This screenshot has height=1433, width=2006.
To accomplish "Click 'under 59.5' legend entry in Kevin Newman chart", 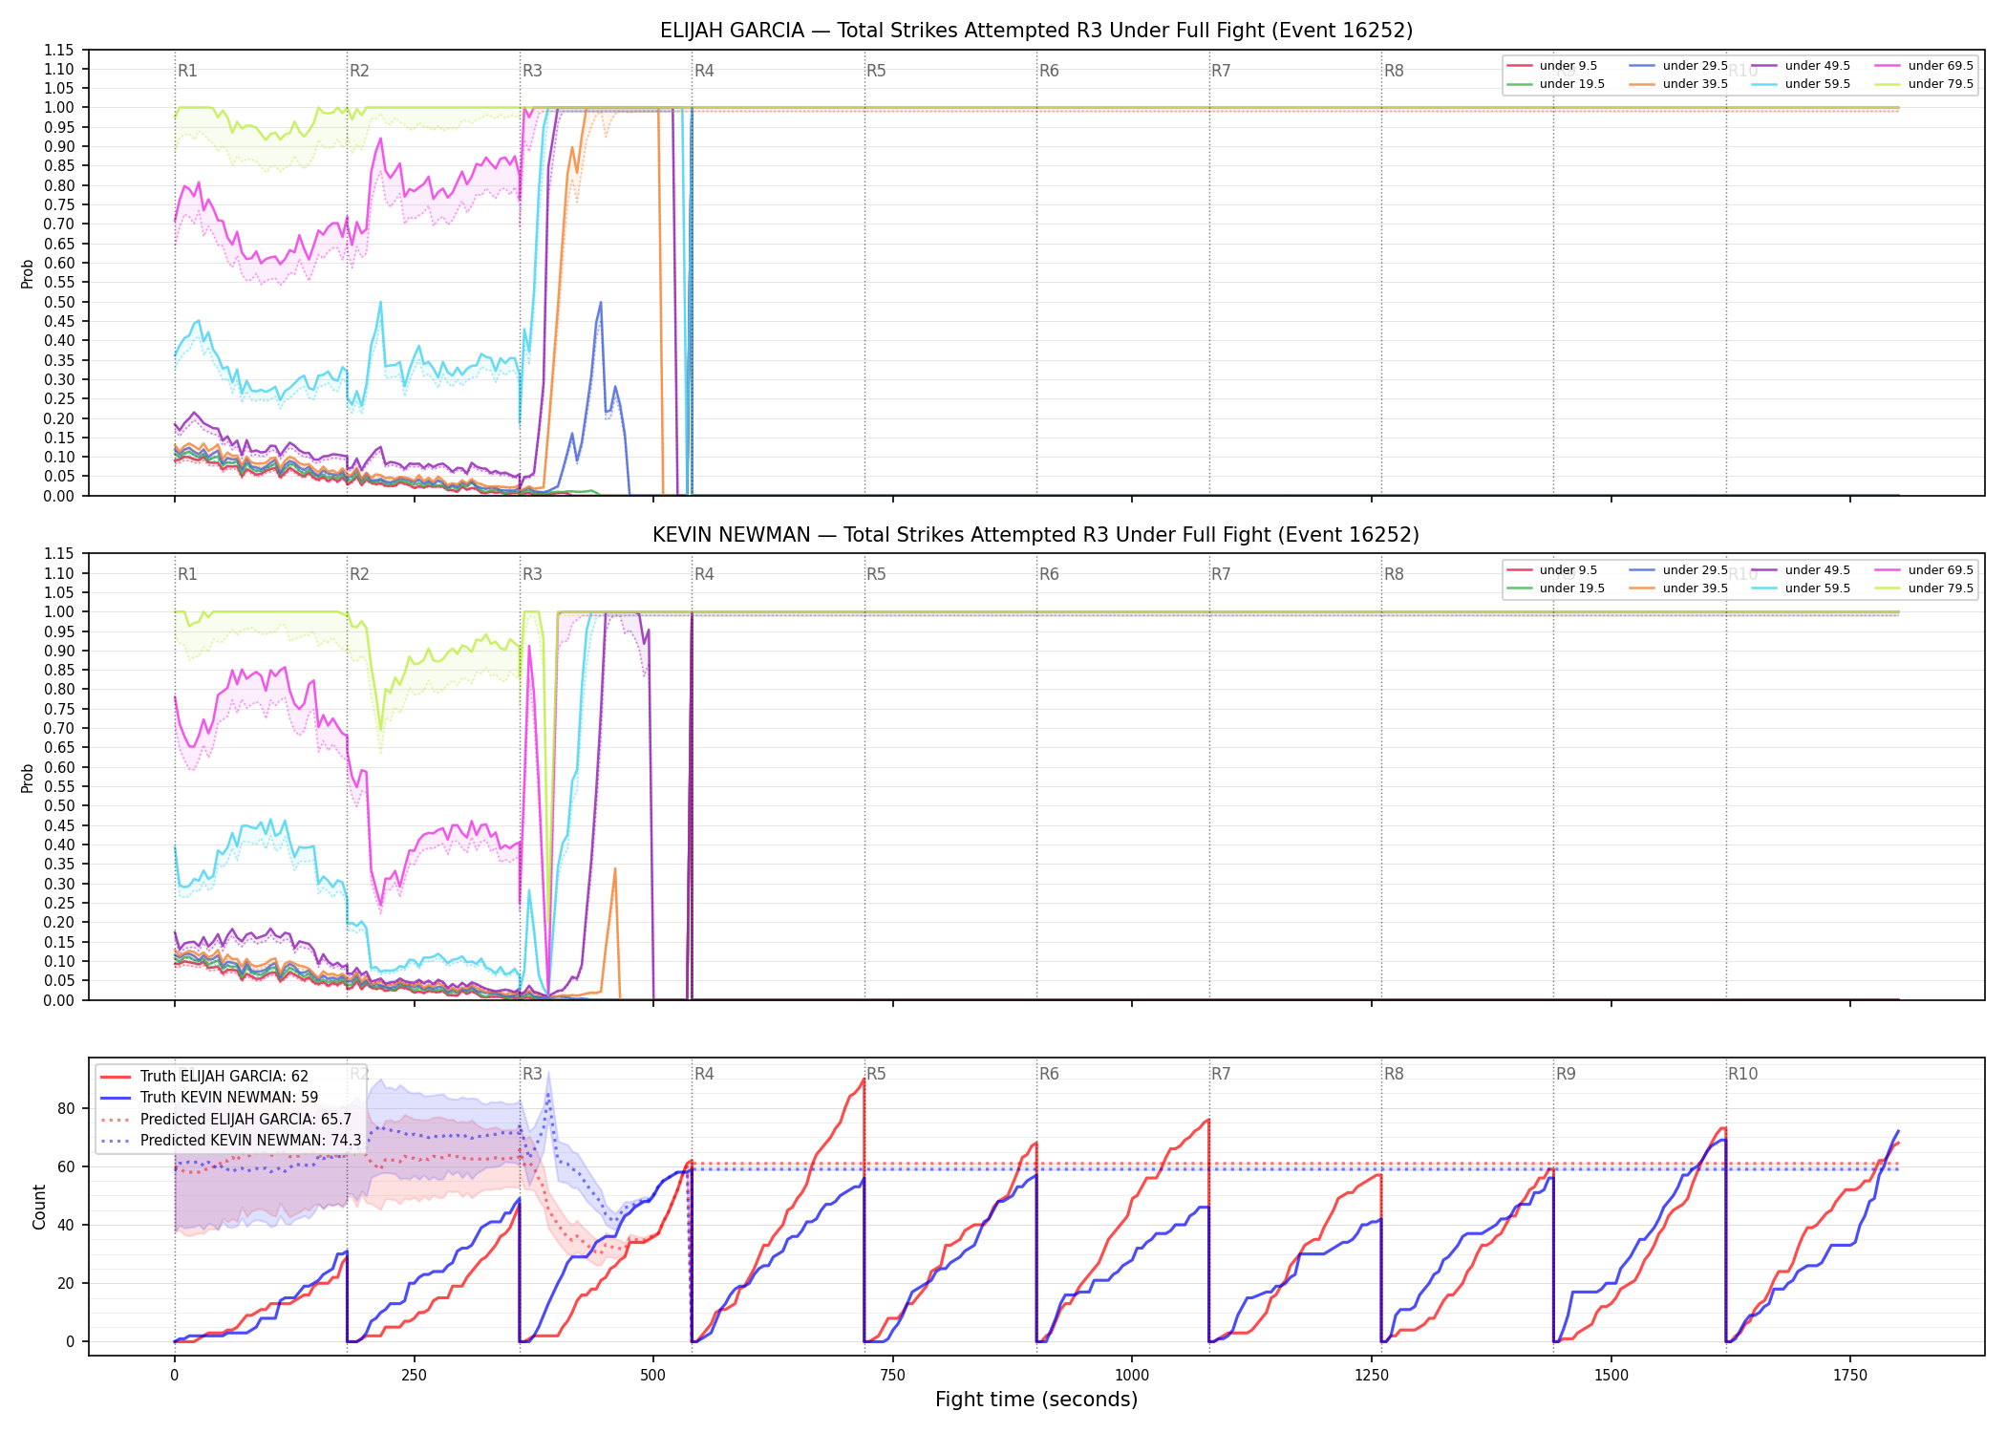I will (1801, 588).
